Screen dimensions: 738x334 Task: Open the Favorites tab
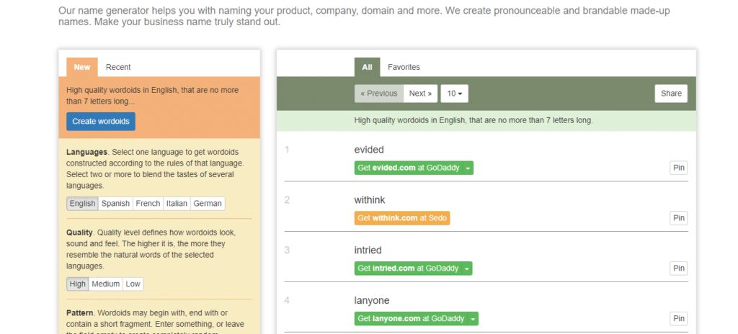pyautogui.click(x=404, y=67)
